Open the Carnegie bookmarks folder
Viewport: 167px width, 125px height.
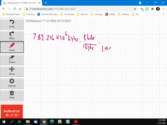point(97,14)
